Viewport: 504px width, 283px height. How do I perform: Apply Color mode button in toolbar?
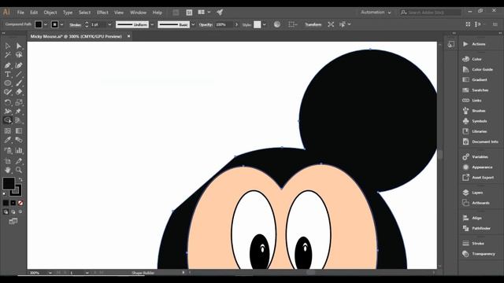click(x=6, y=203)
